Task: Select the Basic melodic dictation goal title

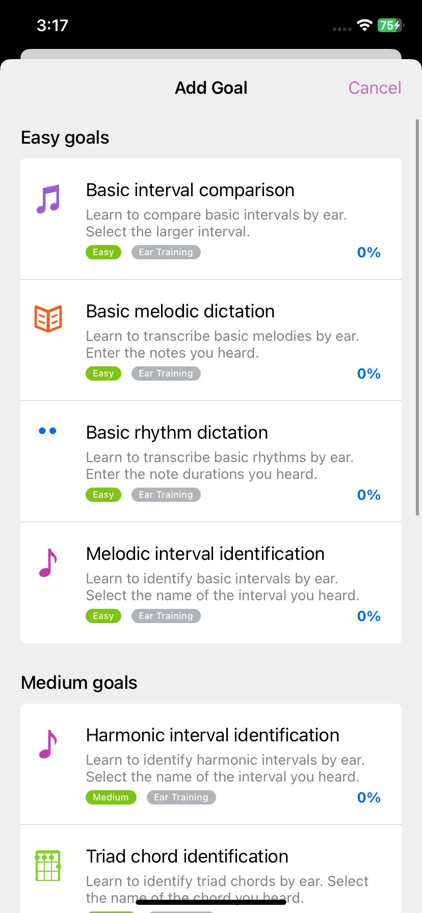Action: (x=180, y=311)
